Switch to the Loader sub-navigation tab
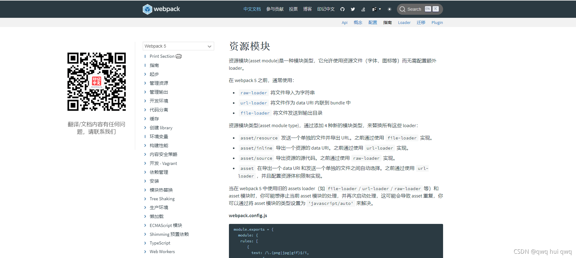This screenshot has width=576, height=258. pos(404,22)
